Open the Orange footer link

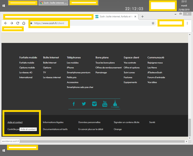(x=118, y=129)
